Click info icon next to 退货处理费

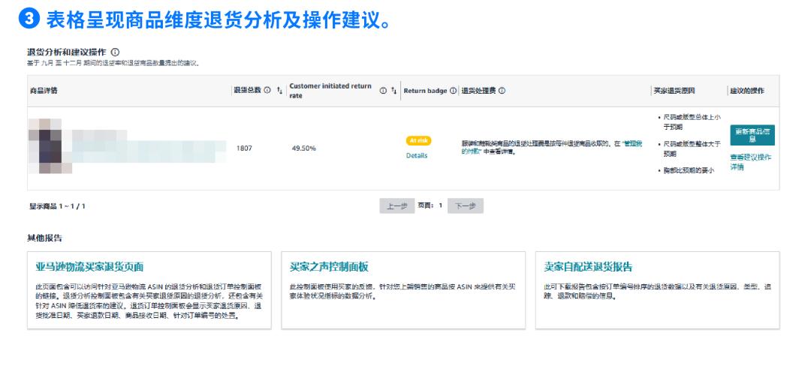pyautogui.click(x=501, y=91)
